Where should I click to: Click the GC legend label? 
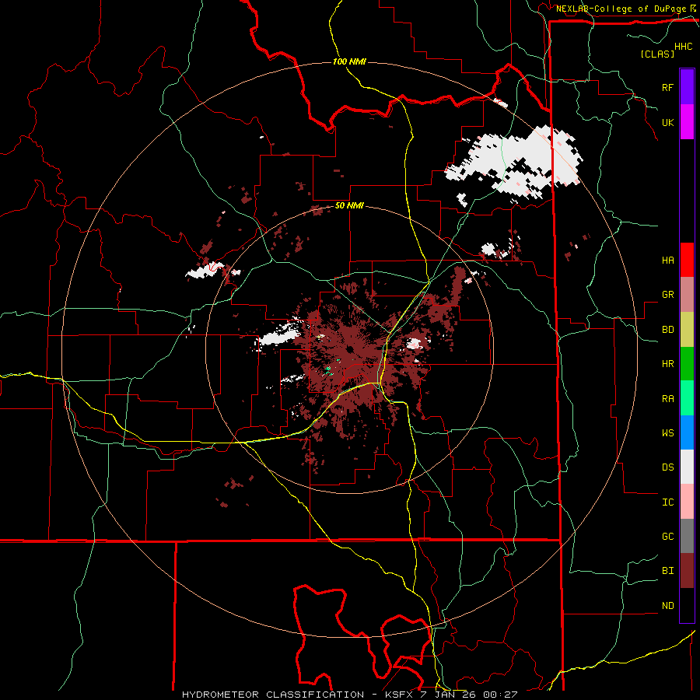click(667, 537)
